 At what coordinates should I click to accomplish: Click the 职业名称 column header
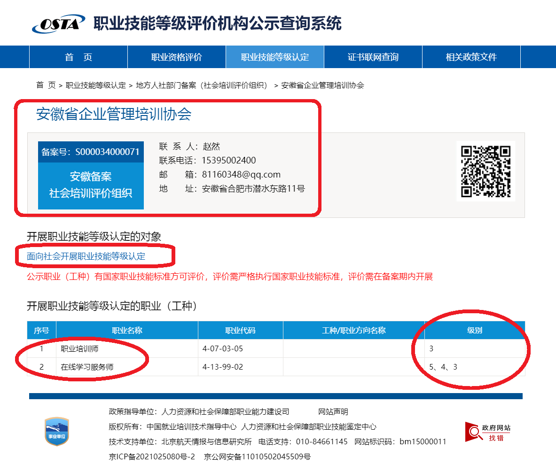(x=127, y=331)
